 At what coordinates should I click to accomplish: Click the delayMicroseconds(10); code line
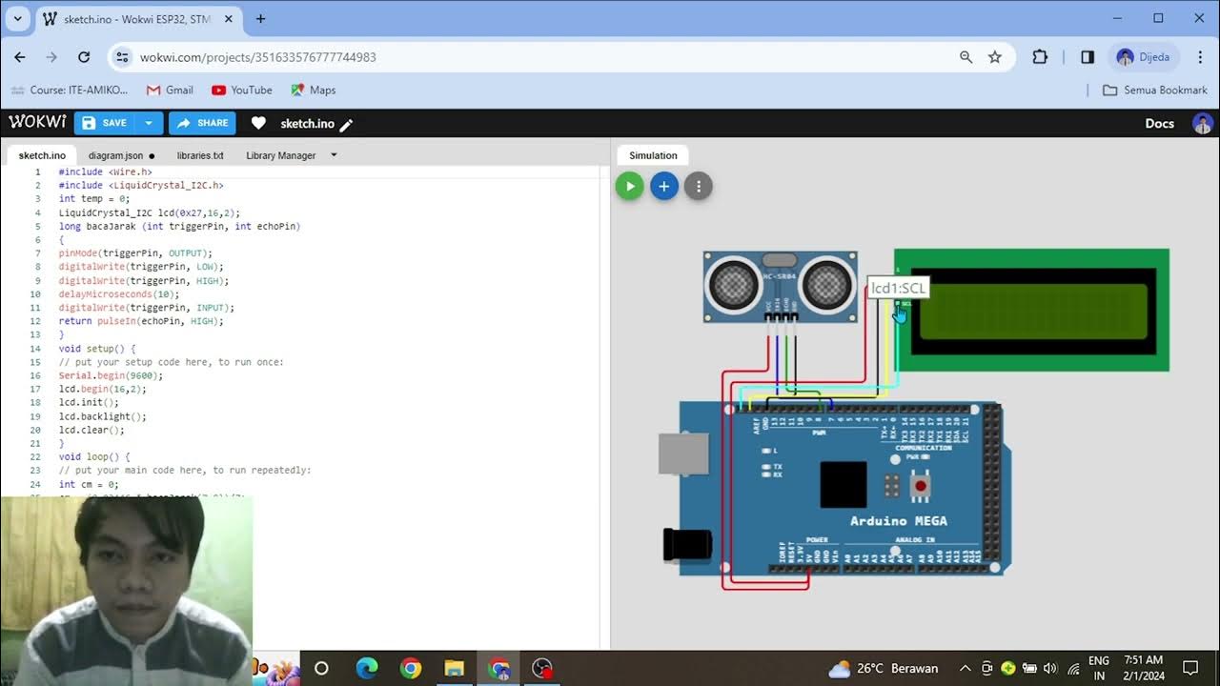[119, 294]
